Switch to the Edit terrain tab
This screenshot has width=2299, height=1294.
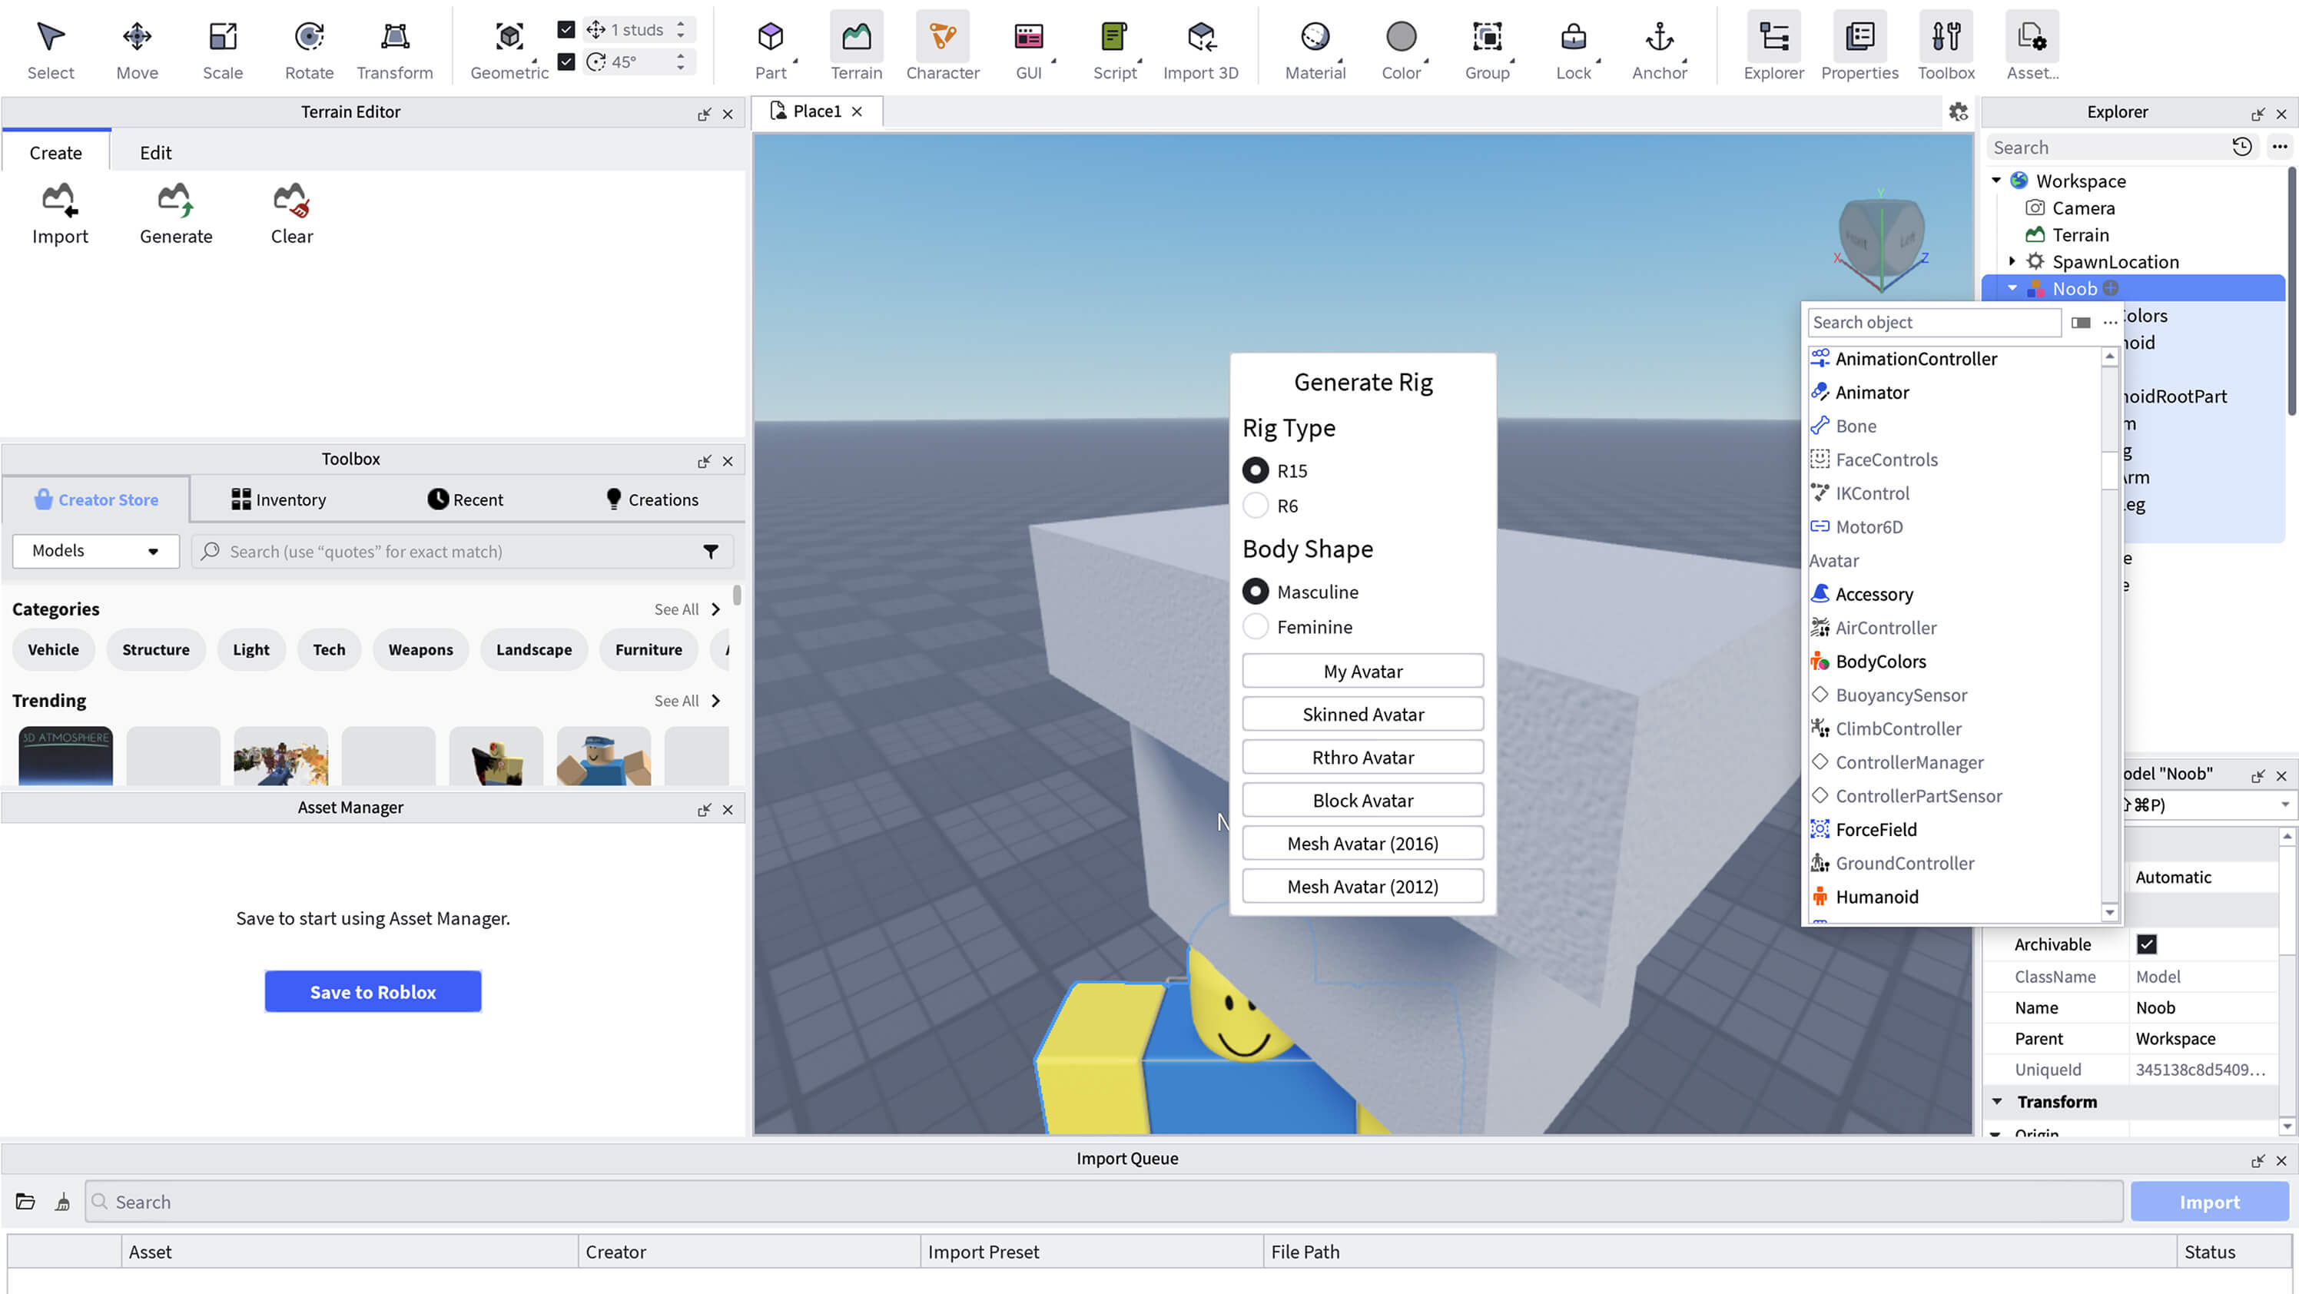click(155, 153)
